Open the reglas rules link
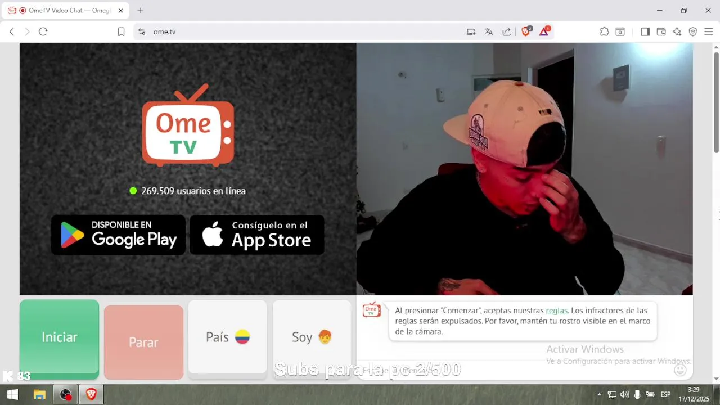The height and width of the screenshot is (405, 720). click(x=557, y=310)
